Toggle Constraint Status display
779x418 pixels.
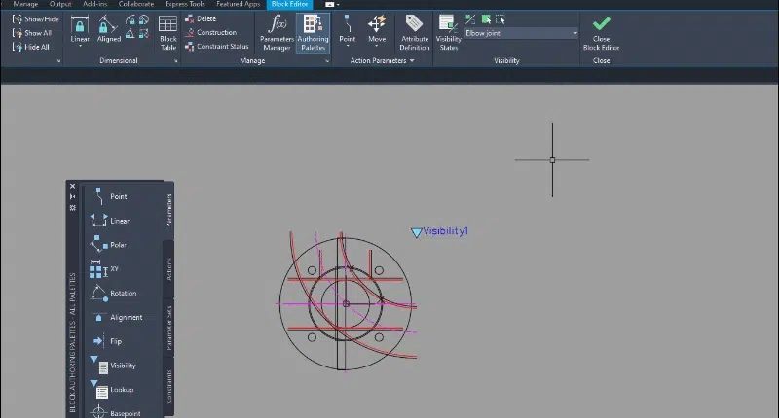(216, 47)
